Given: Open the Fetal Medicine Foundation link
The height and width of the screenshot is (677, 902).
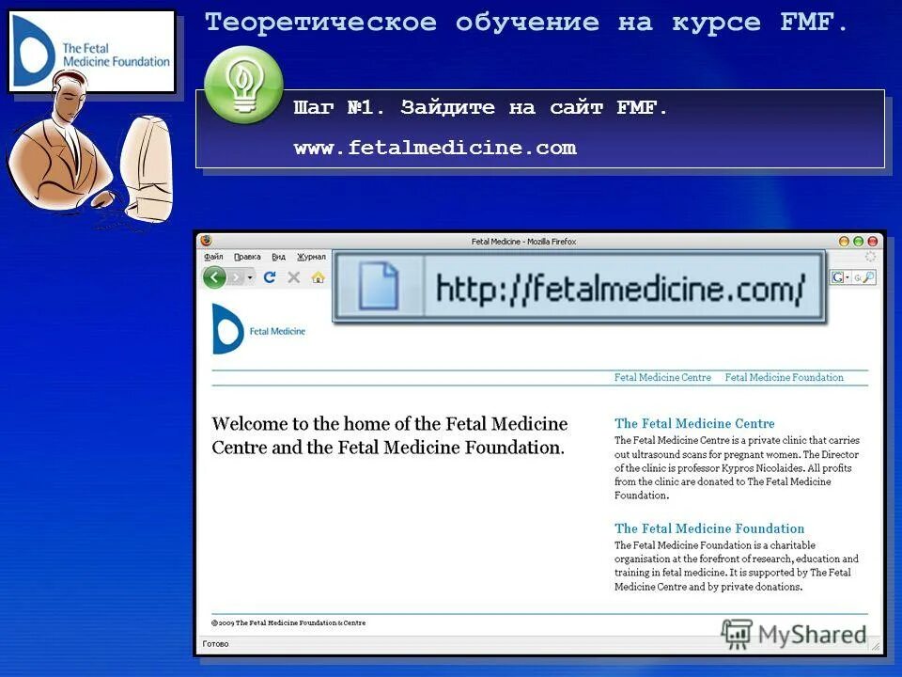Looking at the screenshot, I should (785, 377).
